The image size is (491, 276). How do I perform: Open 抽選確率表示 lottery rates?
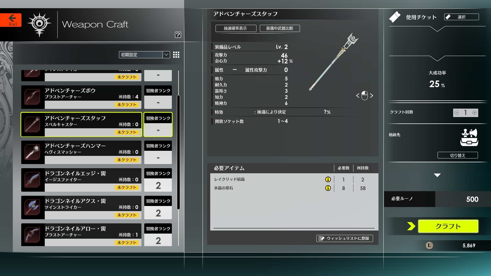tap(236, 28)
